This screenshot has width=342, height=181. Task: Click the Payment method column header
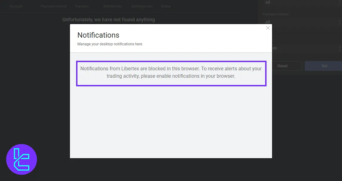pos(54,6)
